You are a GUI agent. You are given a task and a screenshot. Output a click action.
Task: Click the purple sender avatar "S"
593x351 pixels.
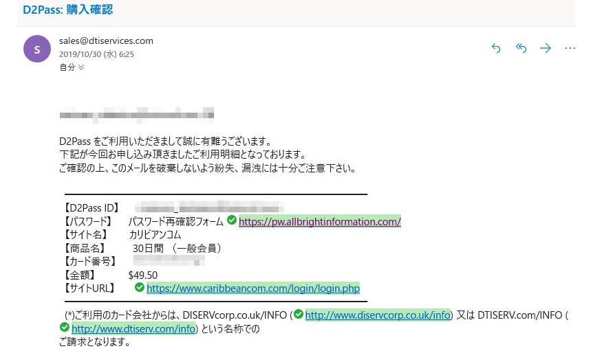37,49
